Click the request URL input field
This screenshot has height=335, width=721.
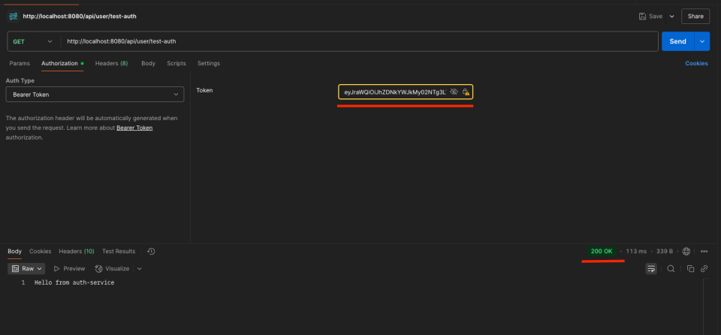pos(359,41)
